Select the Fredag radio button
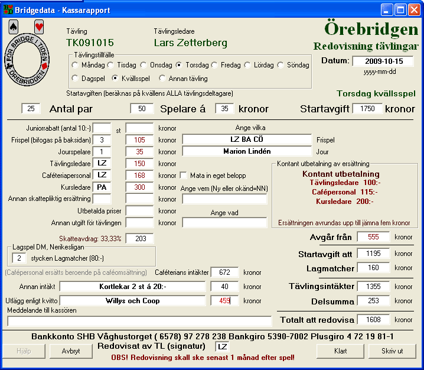424x370 pixels. pos(215,65)
